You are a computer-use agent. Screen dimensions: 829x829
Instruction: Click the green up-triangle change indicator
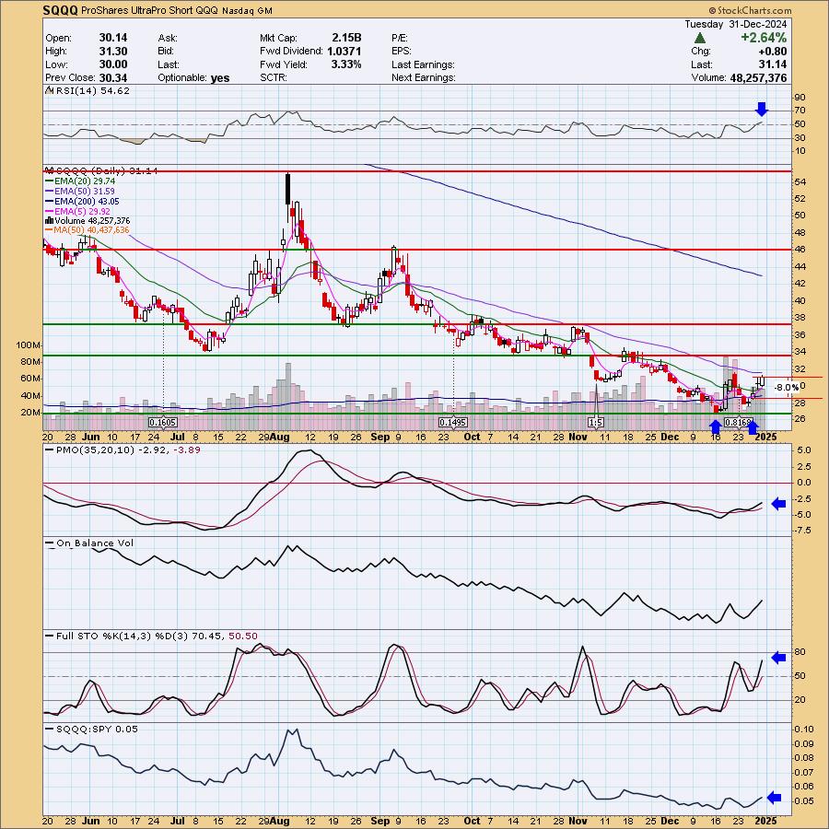[x=699, y=38]
